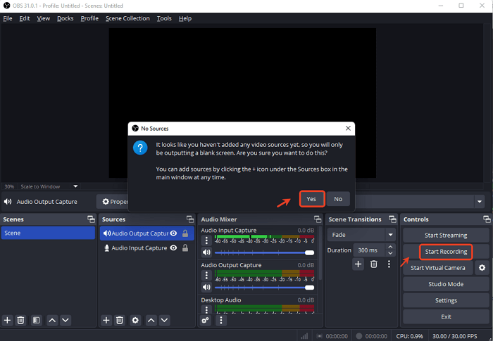Open Audio Mixer bottom three-dot menu
This screenshot has width=493, height=341.
point(221,321)
